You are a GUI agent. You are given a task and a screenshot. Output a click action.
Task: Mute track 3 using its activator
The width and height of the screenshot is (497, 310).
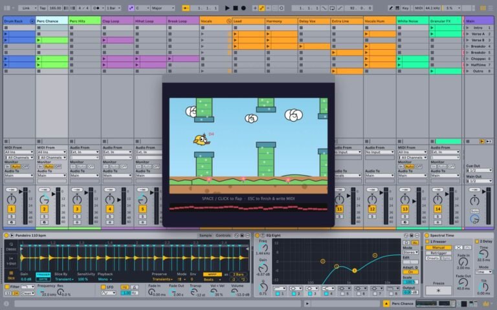point(77,209)
